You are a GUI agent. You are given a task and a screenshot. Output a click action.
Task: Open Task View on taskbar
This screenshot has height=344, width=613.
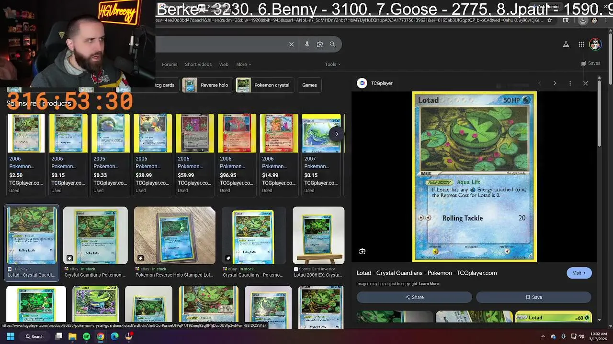click(58, 336)
